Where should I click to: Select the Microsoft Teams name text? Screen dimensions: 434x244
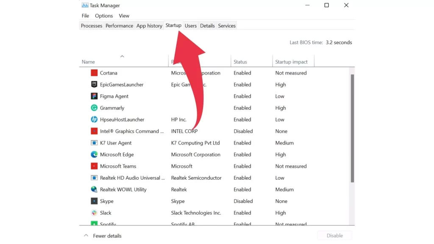coord(118,166)
